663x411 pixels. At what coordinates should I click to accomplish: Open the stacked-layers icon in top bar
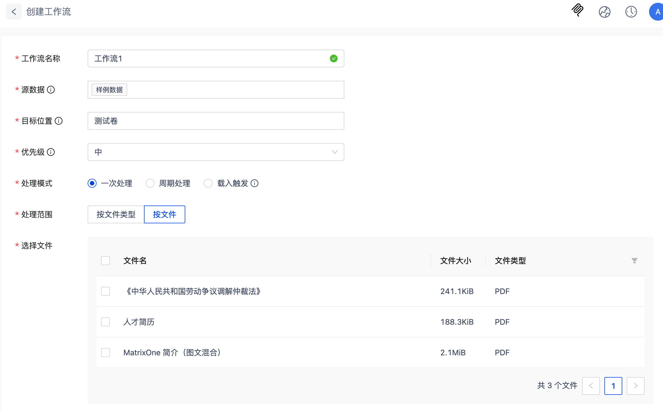click(577, 11)
